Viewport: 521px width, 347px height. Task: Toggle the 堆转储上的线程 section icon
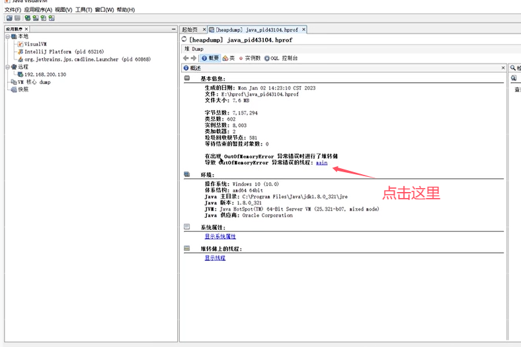(187, 248)
